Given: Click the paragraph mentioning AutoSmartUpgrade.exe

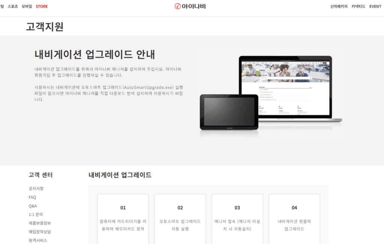Looking at the screenshot, I should [109, 93].
